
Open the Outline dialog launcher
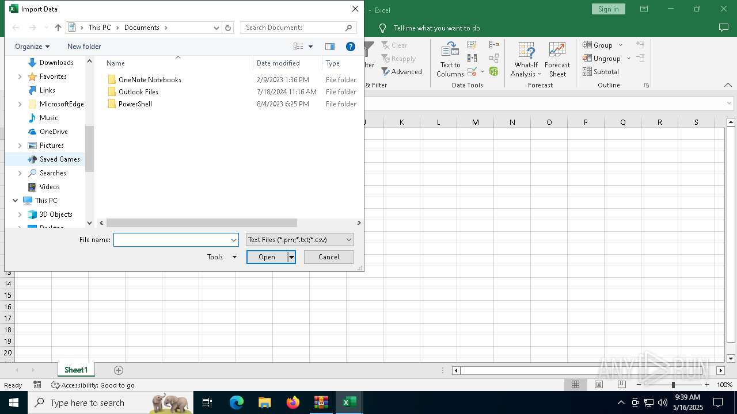pos(647,85)
